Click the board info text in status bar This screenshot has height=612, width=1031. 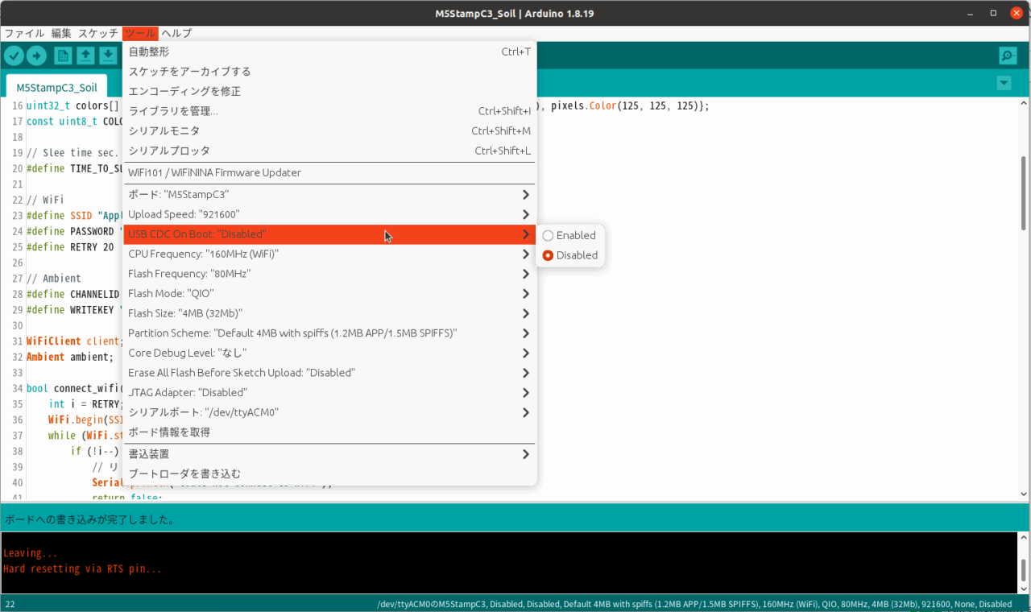(x=694, y=604)
